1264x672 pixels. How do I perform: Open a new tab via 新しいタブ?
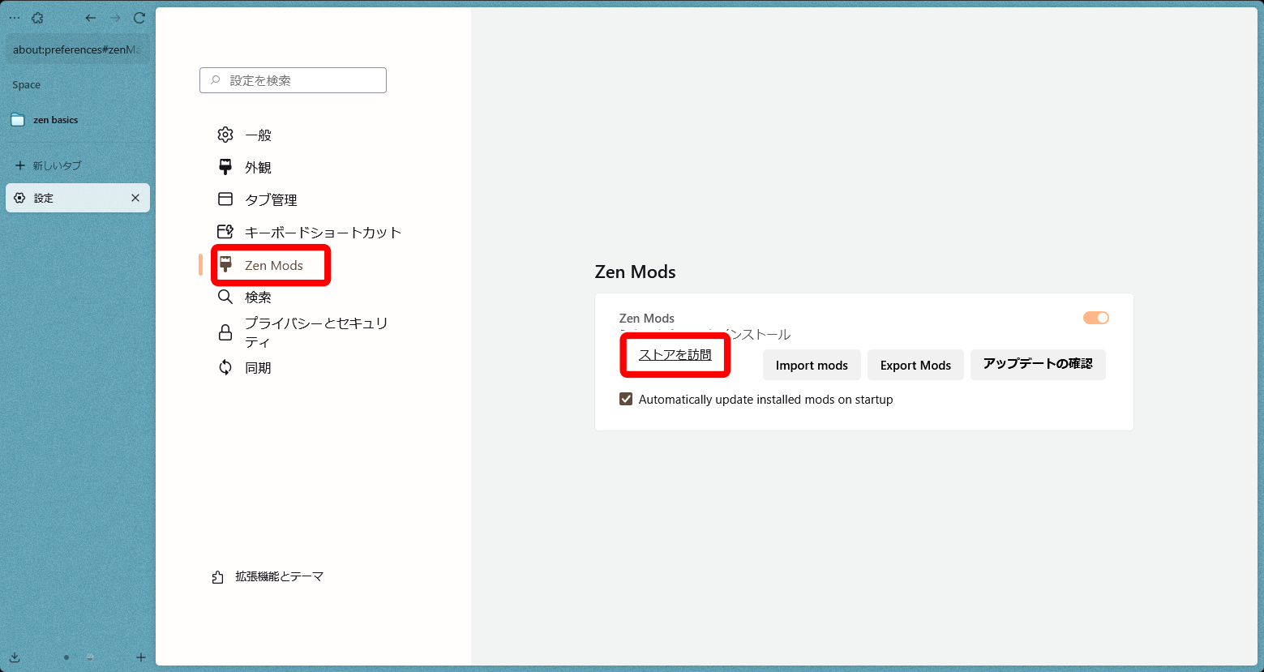click(x=78, y=165)
